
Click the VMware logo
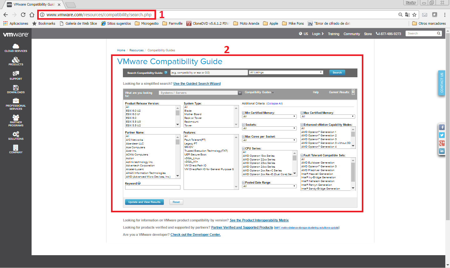pos(16,34)
